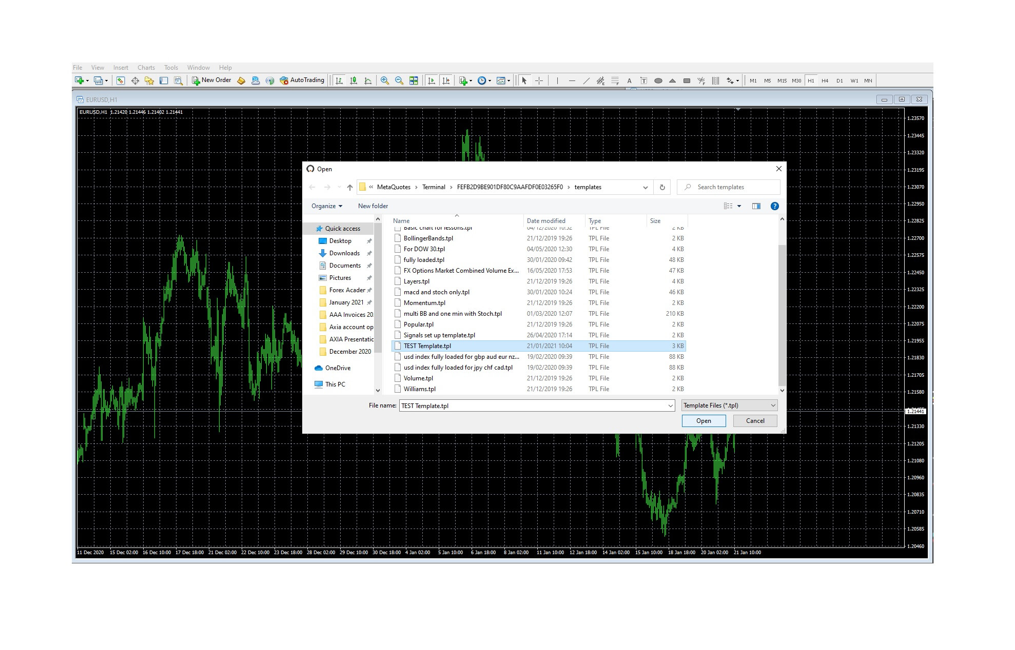Viewport: 1015px width, 650px height.
Task: Open the Navigator star-folder icon
Action: (149, 80)
